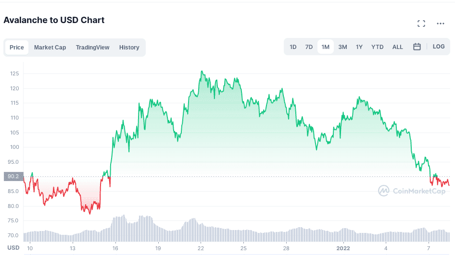The width and height of the screenshot is (455, 255).
Task: Switch to the 1M time range
Action: [x=326, y=47]
